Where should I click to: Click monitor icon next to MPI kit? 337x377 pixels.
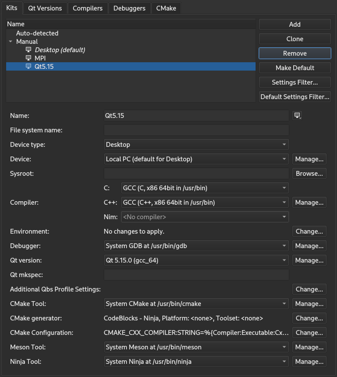pos(28,58)
